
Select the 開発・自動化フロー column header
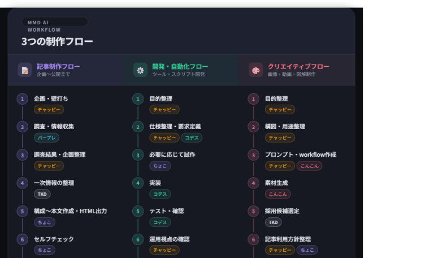click(181, 70)
